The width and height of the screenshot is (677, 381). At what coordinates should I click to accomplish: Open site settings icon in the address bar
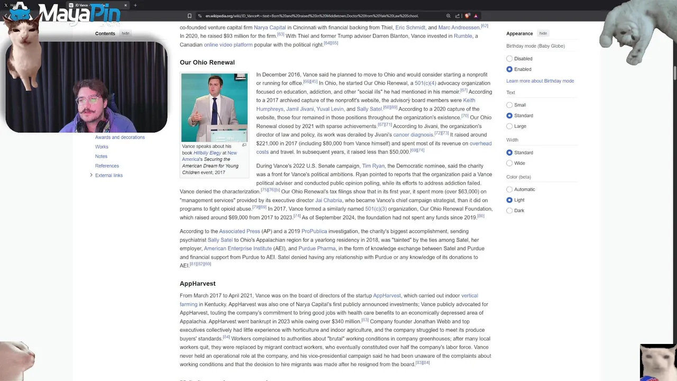coord(200,16)
